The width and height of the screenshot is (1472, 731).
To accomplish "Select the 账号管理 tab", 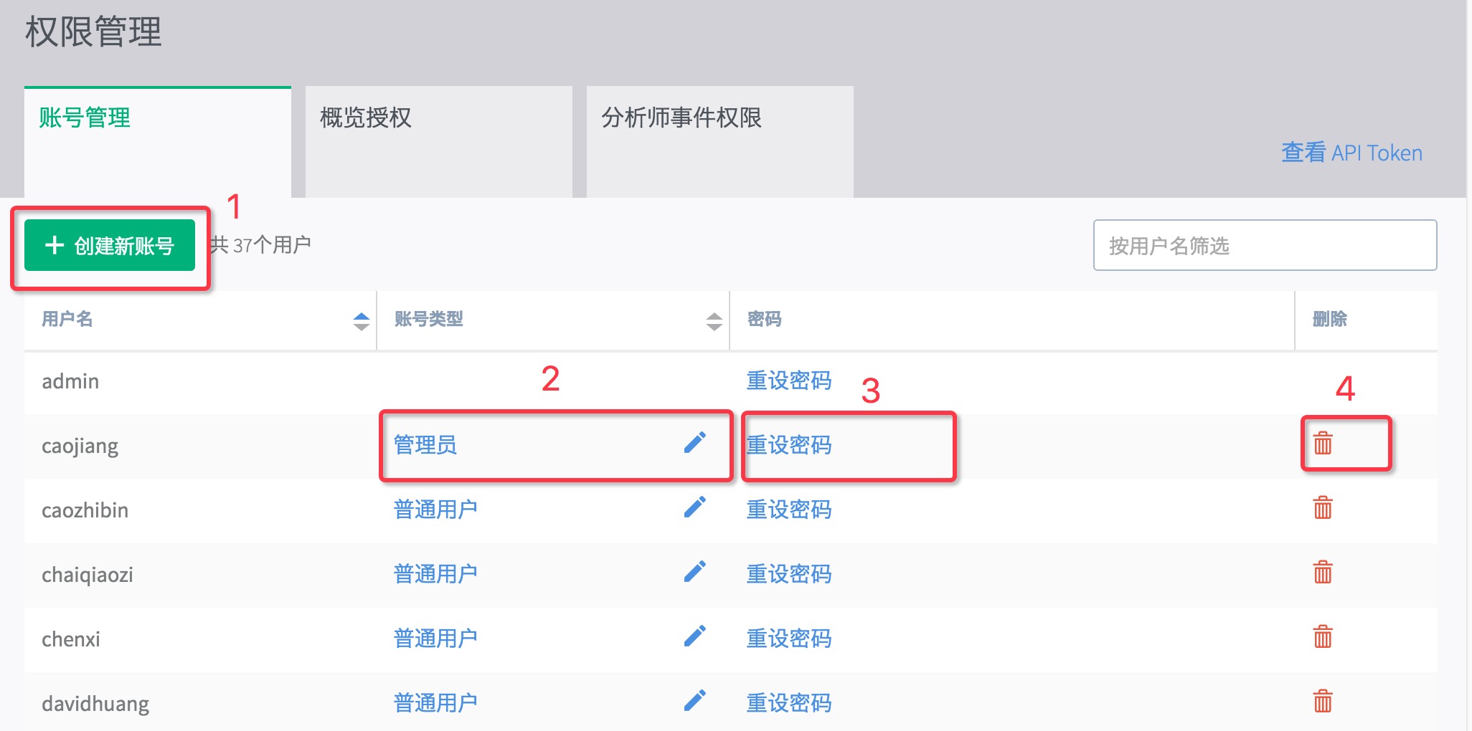I will click(x=158, y=142).
